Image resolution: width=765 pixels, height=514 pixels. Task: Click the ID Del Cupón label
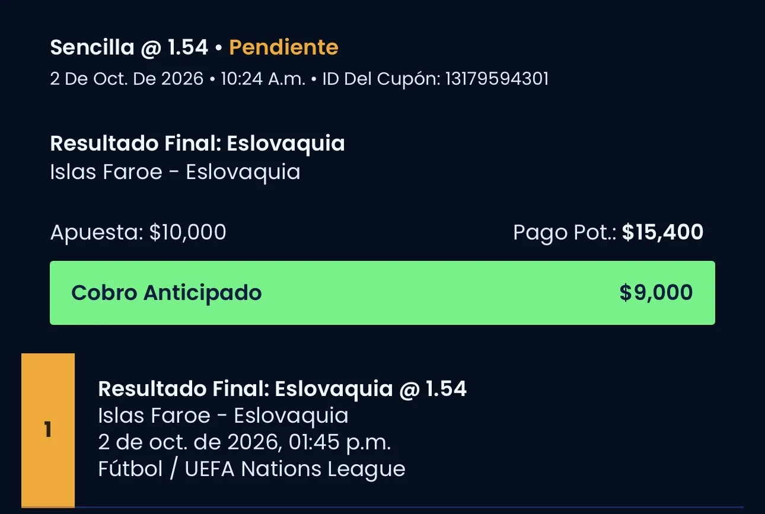[x=381, y=79]
